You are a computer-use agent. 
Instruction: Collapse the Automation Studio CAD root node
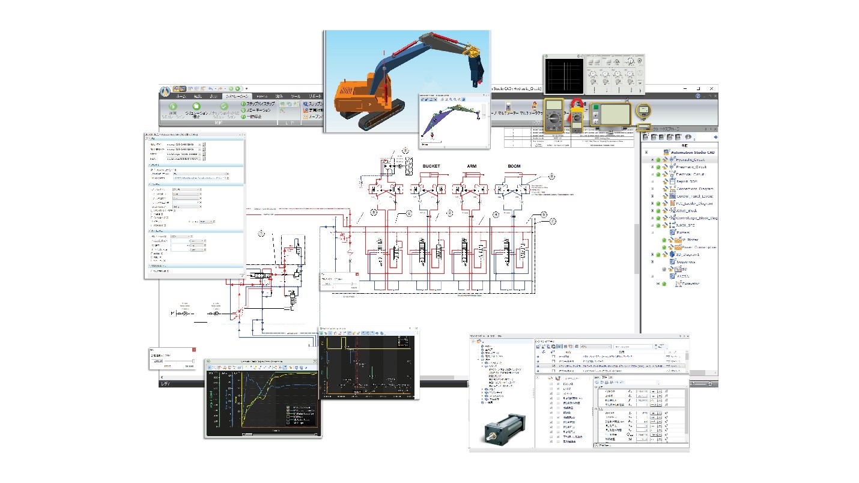click(x=646, y=152)
